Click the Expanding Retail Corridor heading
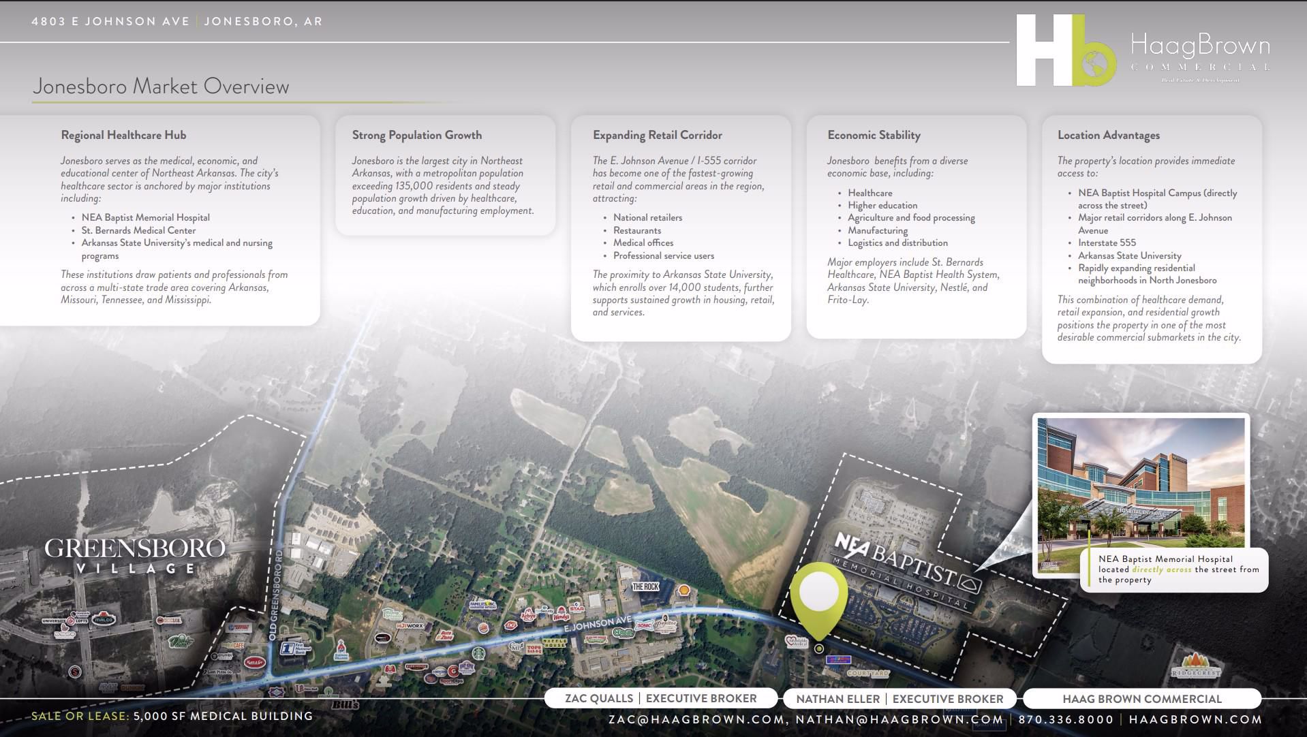Viewport: 1307px width, 737px height. (658, 135)
